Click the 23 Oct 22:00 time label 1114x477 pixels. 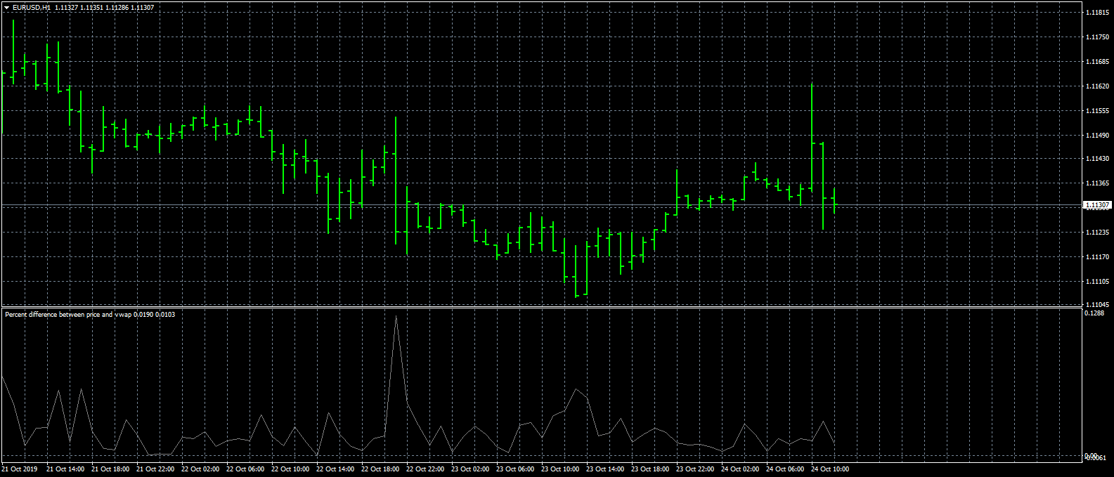(x=695, y=469)
